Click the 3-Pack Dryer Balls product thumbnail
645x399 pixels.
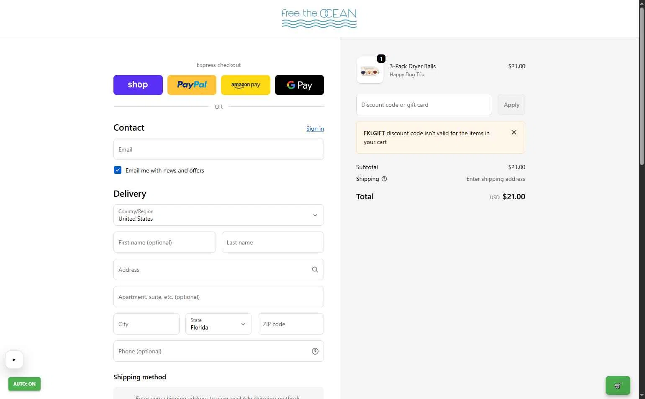pyautogui.click(x=370, y=70)
